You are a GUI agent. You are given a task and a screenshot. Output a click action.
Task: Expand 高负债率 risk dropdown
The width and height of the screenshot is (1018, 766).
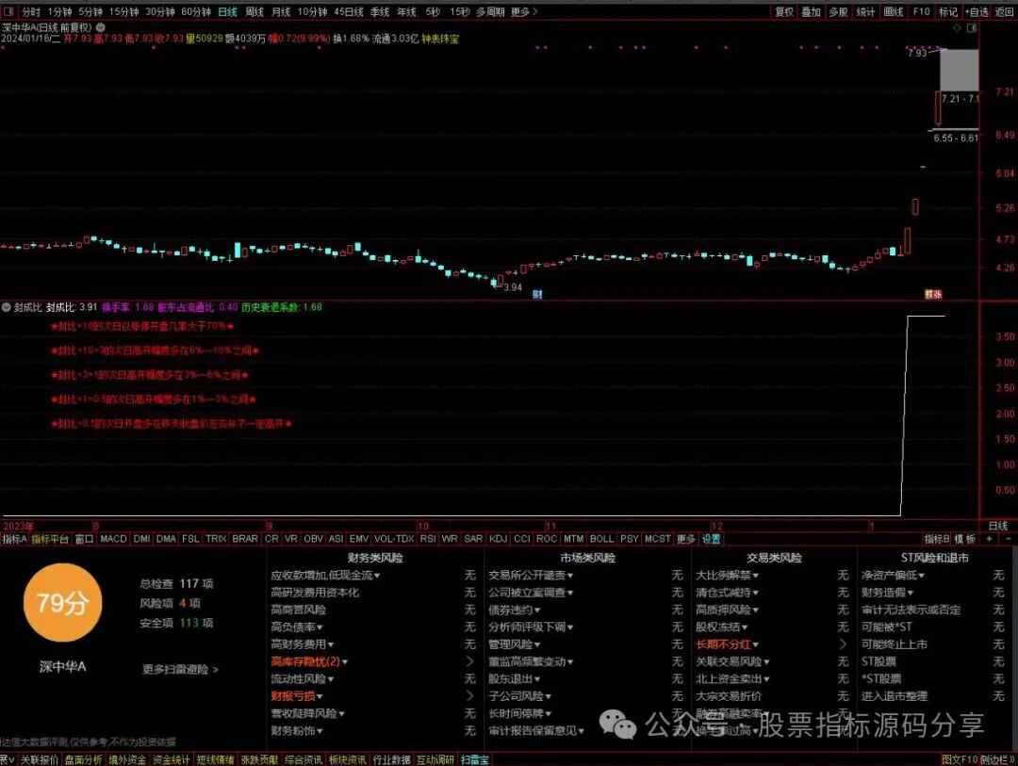coord(297,627)
